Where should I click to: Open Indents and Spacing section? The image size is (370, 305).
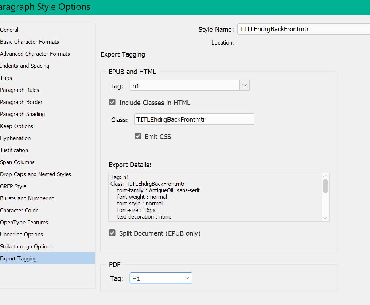pyautogui.click(x=47, y=66)
